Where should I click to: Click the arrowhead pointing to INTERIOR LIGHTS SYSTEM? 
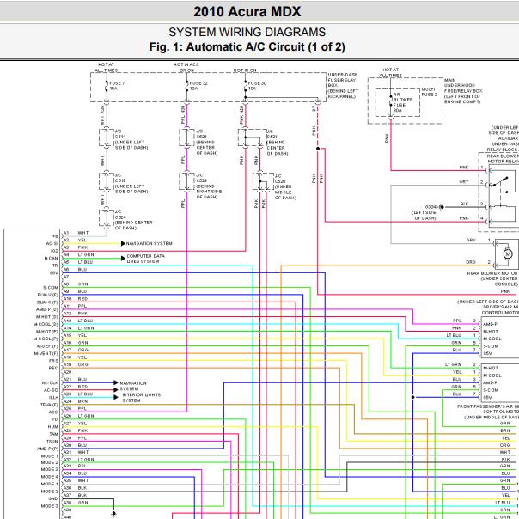pos(116,397)
